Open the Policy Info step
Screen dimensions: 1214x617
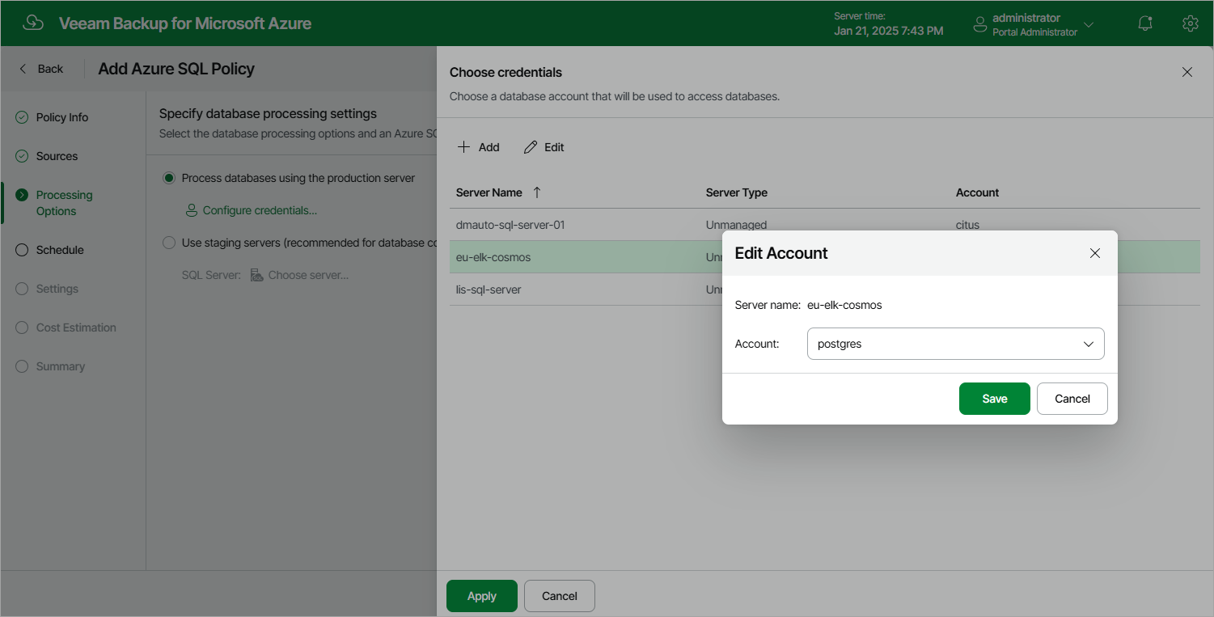[61, 117]
